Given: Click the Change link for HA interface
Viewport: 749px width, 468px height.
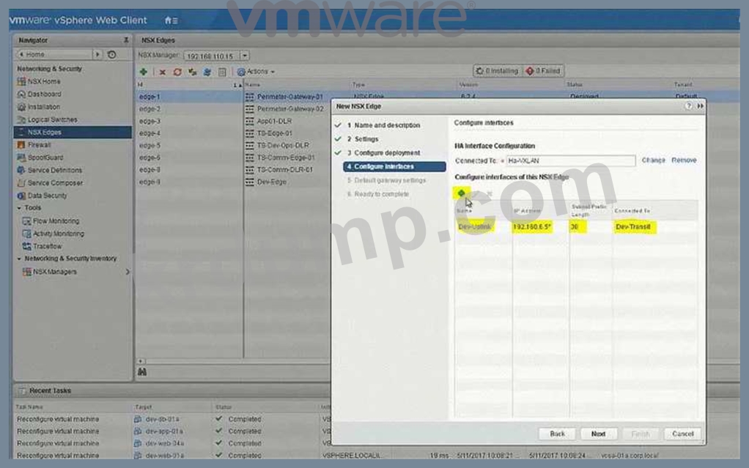Looking at the screenshot, I should coord(653,160).
